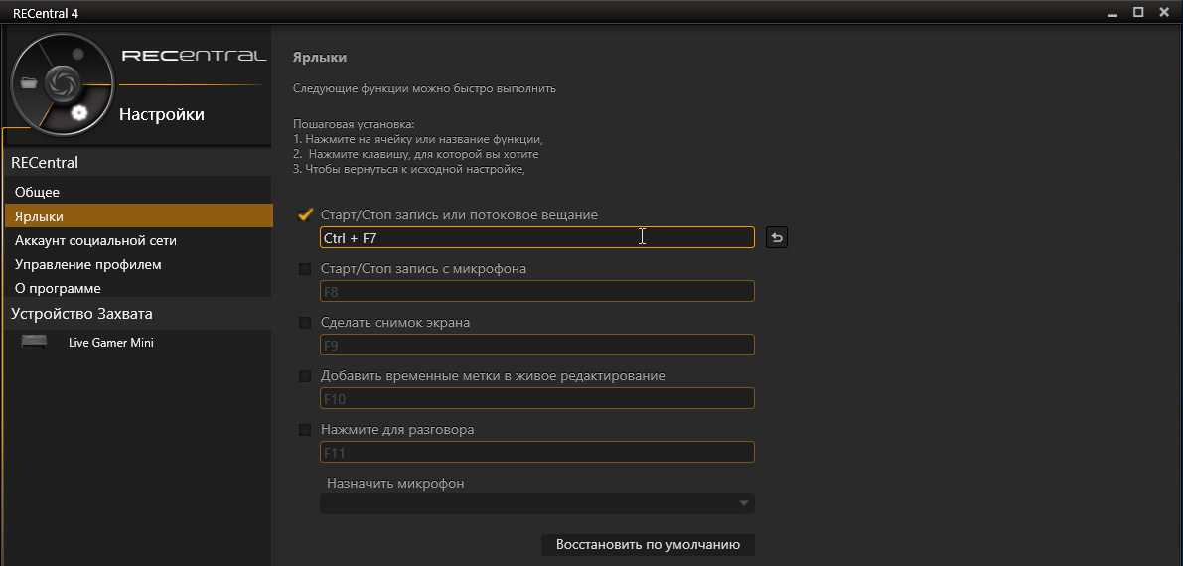Enable Старт/Стоп запись с микрофона checkbox
The width and height of the screenshot is (1183, 566).
(x=305, y=269)
